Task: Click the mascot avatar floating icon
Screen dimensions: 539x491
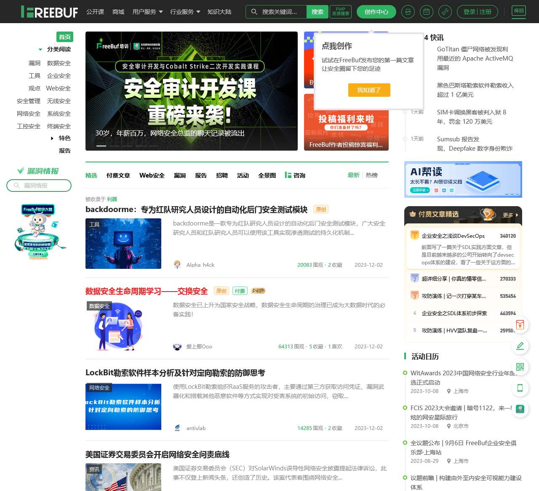Action: tap(520, 409)
